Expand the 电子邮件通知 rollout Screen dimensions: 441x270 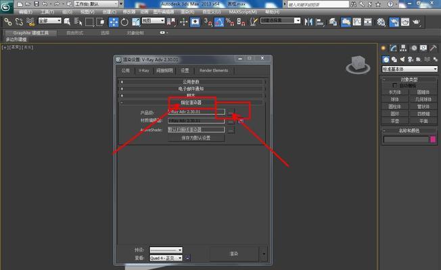click(191, 88)
